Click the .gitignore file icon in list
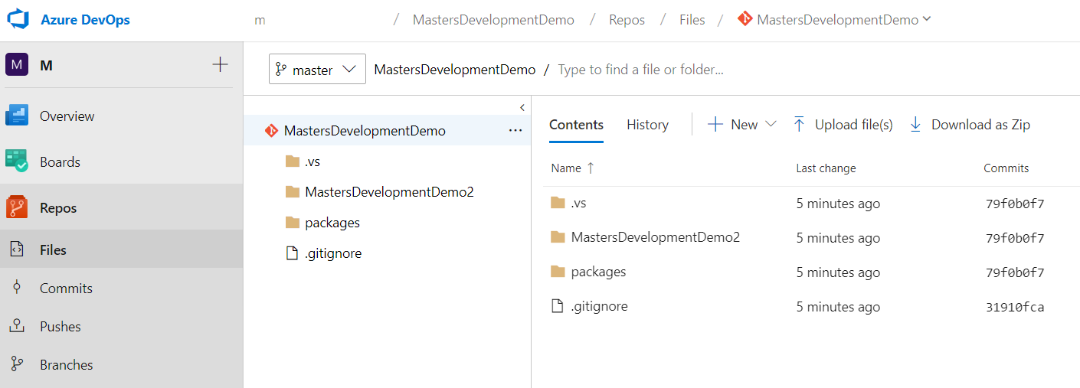Viewport: 1080px width, 388px height. click(x=558, y=306)
